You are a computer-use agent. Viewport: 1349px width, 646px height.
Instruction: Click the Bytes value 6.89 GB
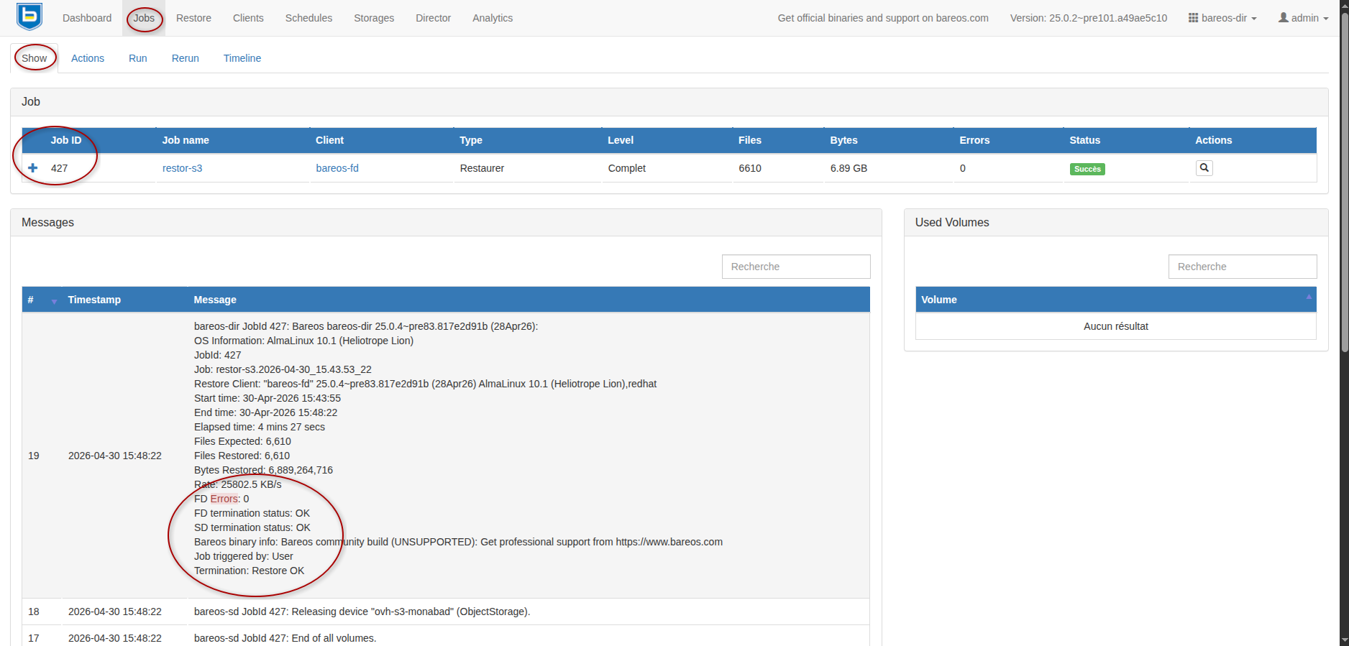[849, 168]
